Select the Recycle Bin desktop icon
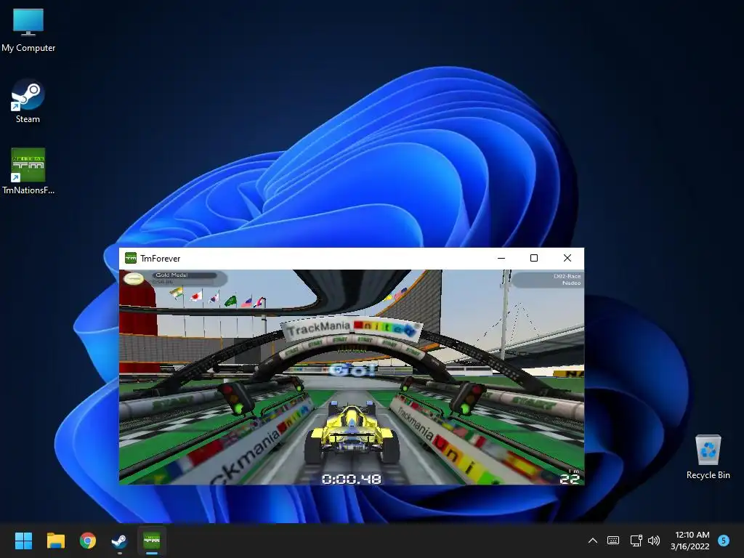 click(708, 458)
